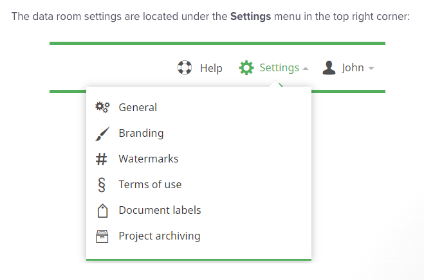The width and height of the screenshot is (424, 280).
Task: Click the green Settings gear icon
Action: tap(246, 68)
